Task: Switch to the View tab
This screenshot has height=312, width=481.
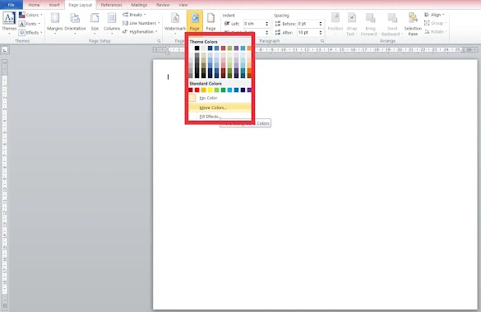Action: [183, 5]
